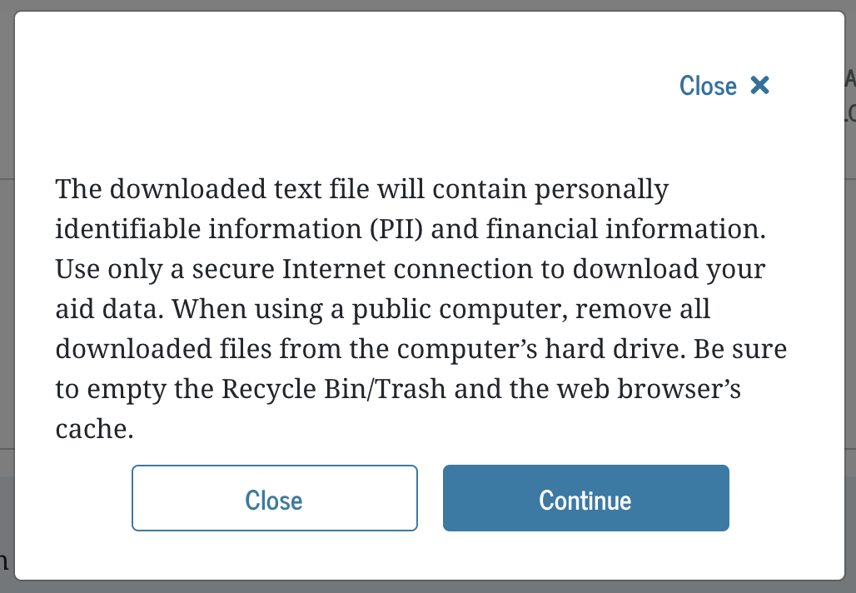Click the word "cache." on the last line
The height and width of the screenshot is (593, 856).
click(x=95, y=430)
